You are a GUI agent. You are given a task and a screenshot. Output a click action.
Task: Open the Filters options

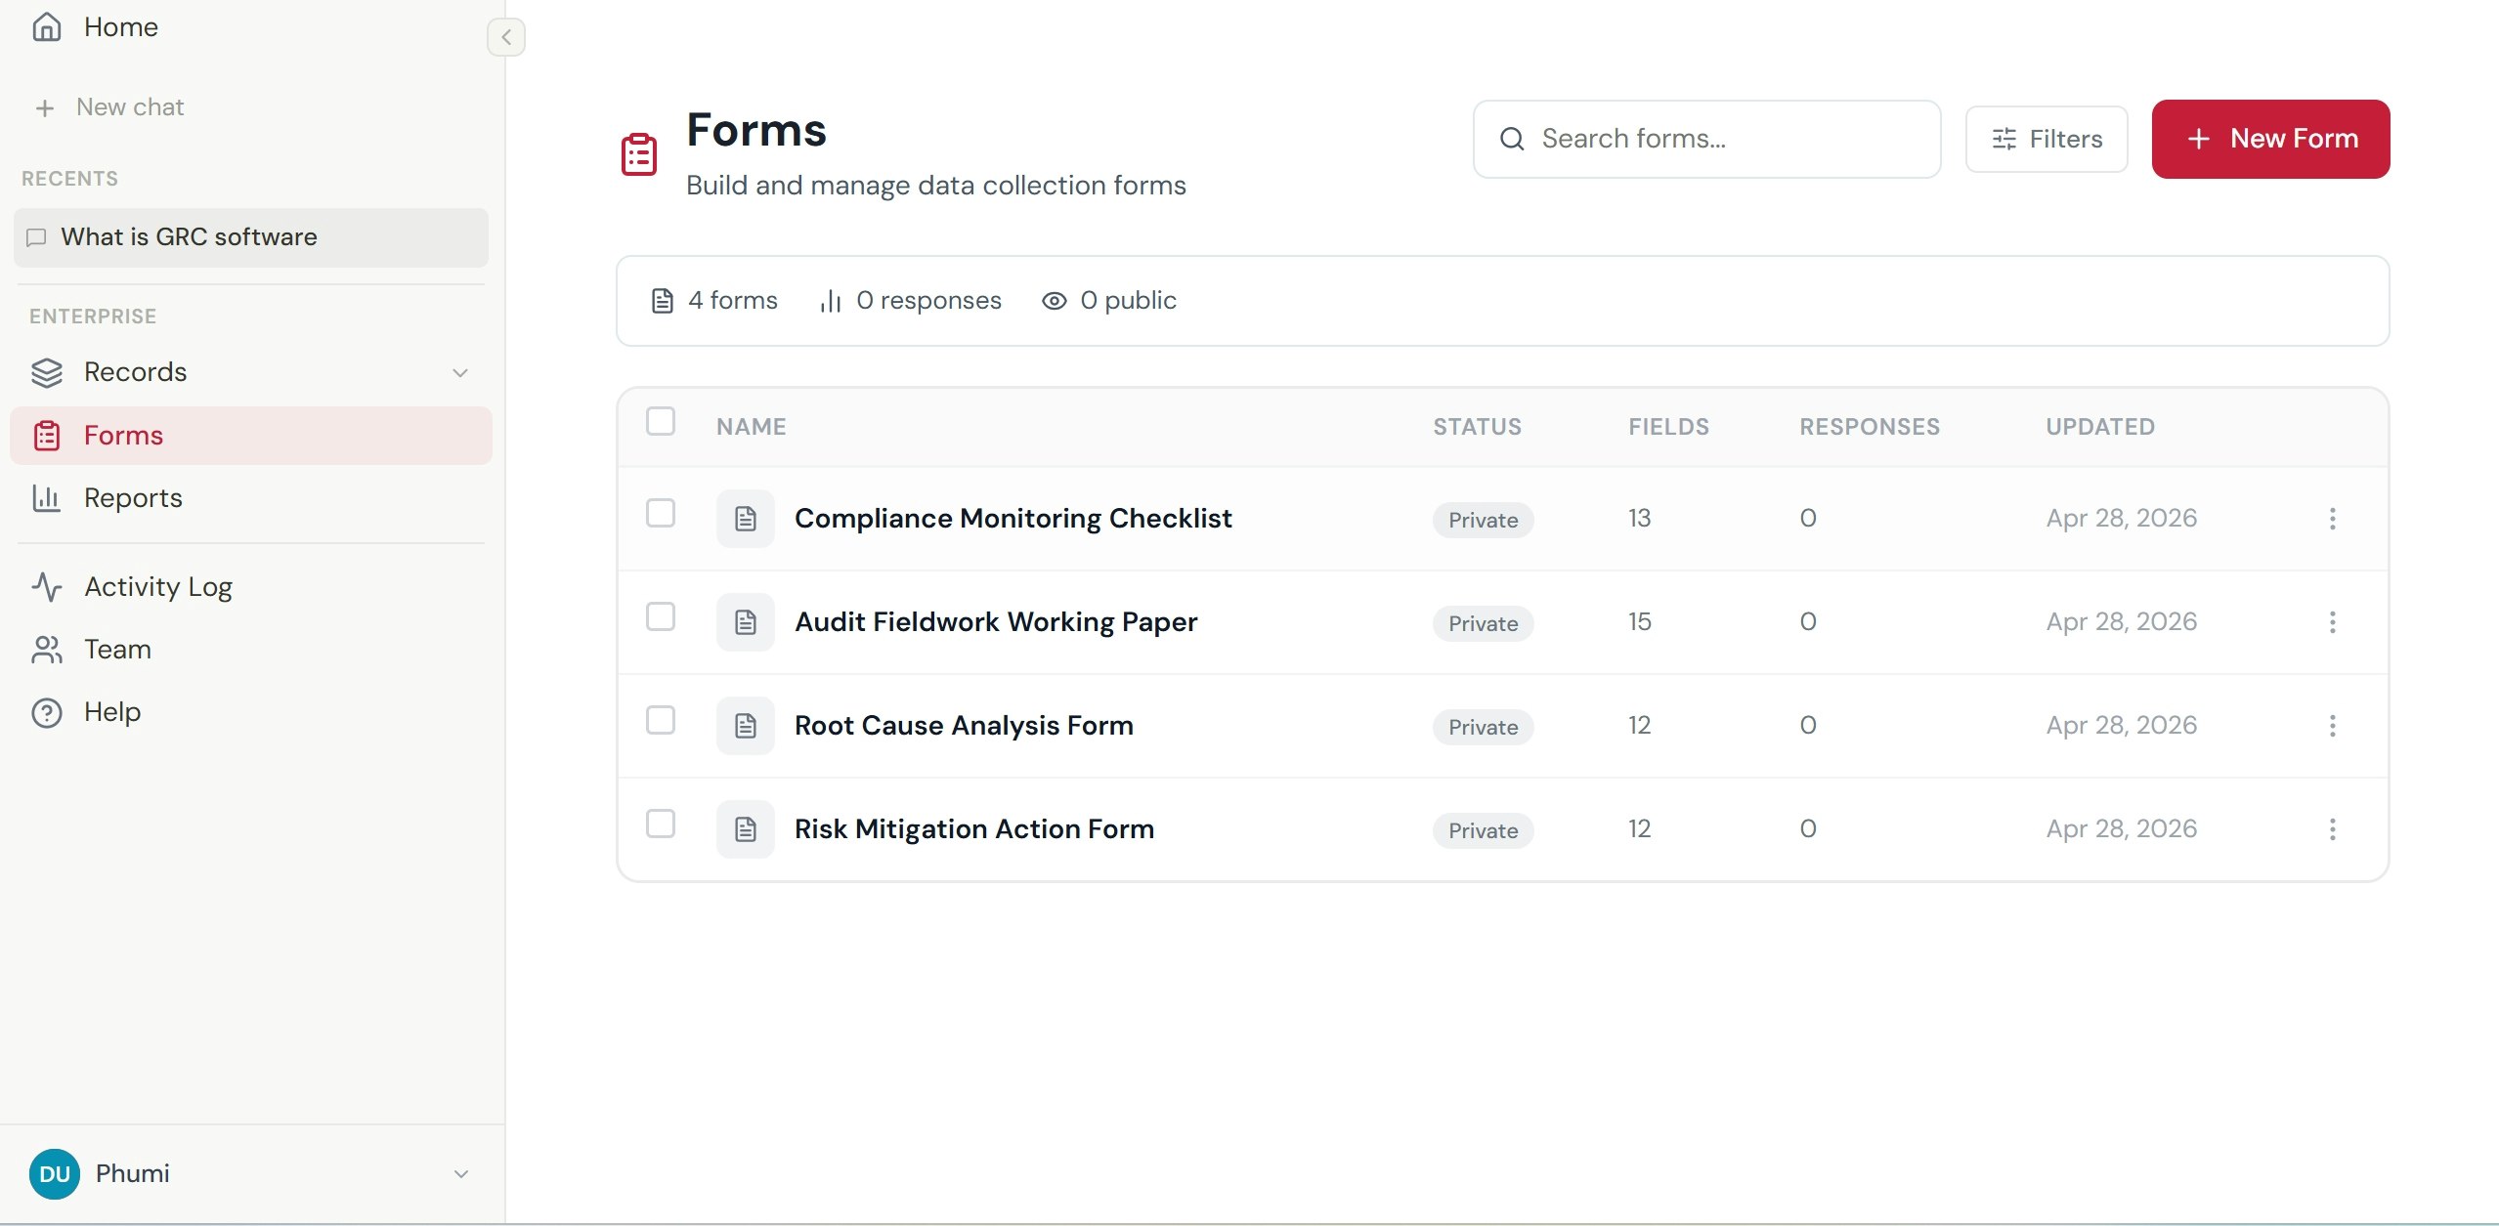point(2046,140)
